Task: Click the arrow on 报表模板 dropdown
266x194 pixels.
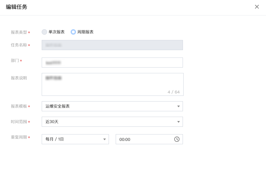Action: tap(179, 106)
